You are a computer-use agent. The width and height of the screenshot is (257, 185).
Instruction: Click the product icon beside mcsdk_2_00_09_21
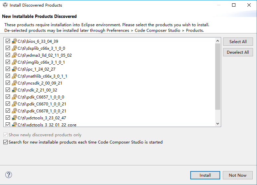click(x=14, y=83)
